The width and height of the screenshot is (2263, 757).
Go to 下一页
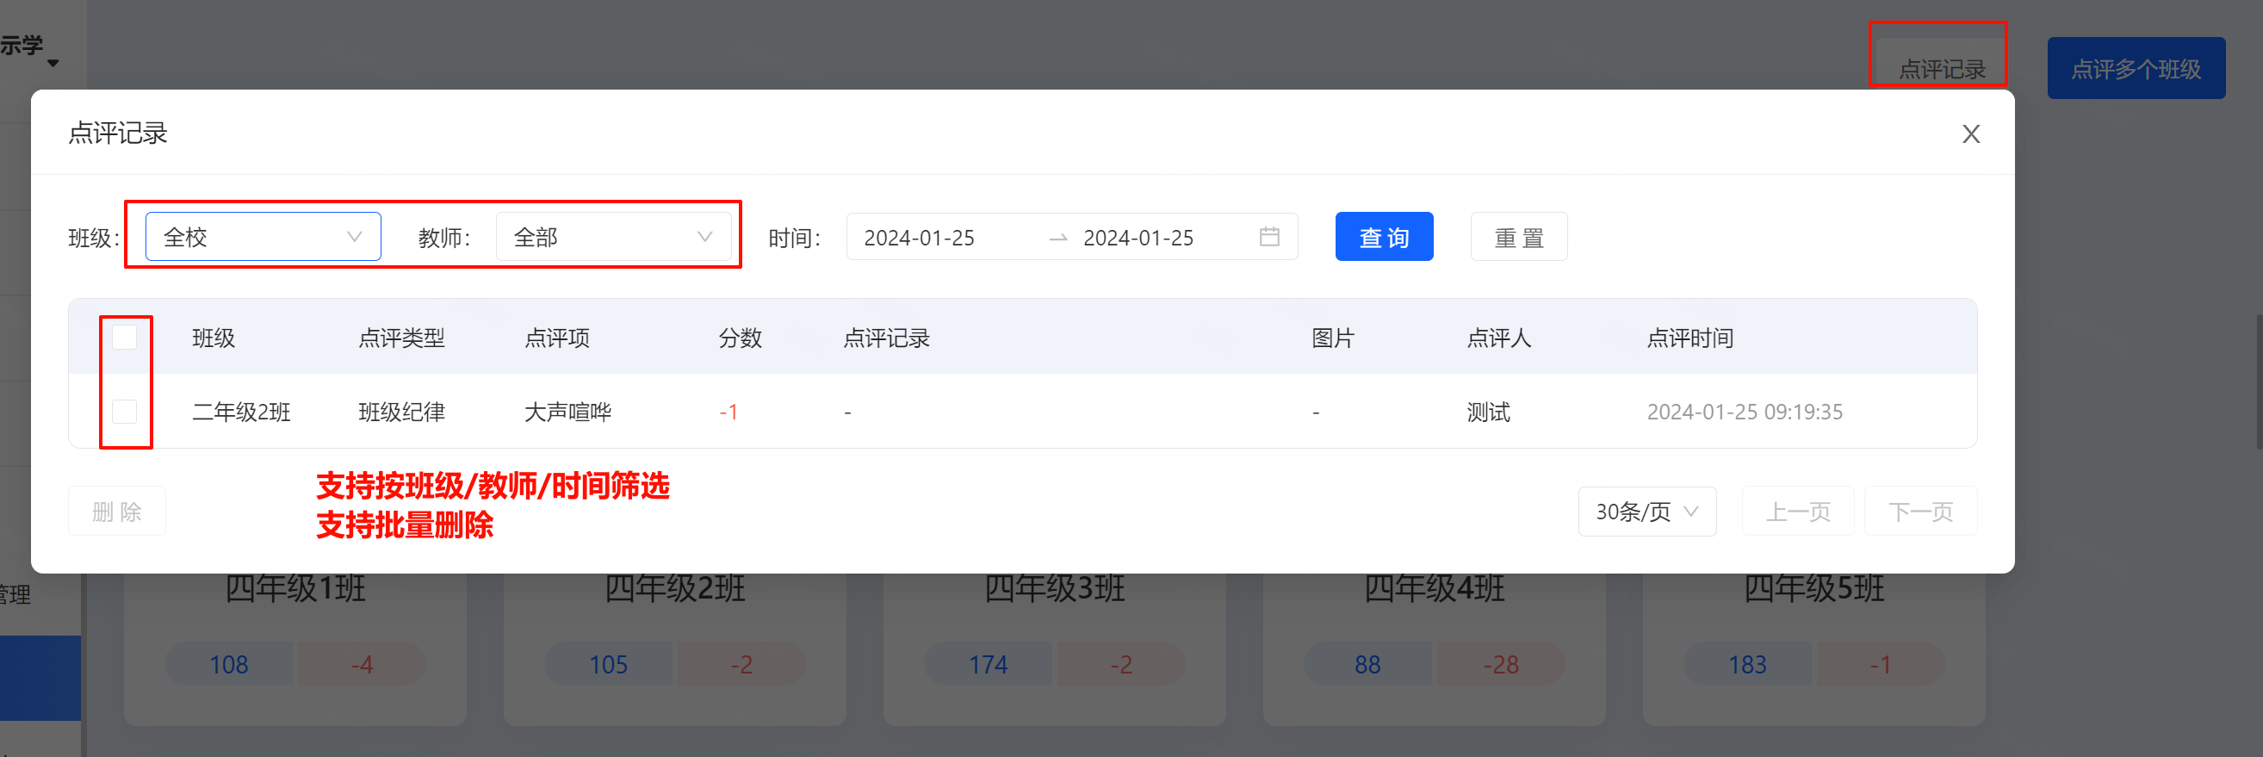point(1920,511)
